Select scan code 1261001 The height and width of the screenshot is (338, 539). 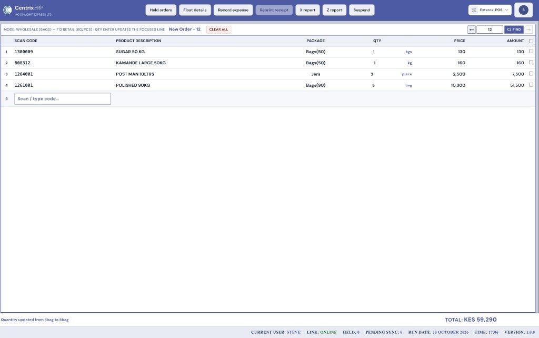(x=24, y=85)
